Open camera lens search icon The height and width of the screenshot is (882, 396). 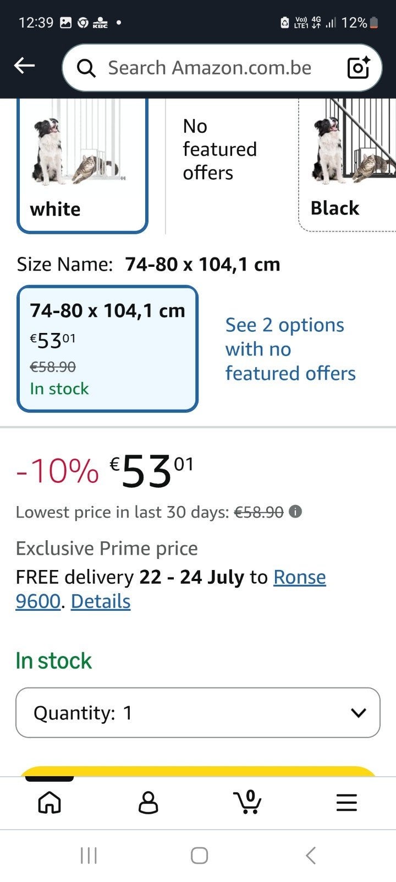(359, 68)
